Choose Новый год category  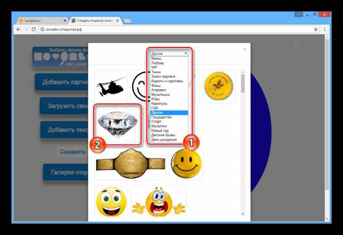pyautogui.click(x=169, y=130)
